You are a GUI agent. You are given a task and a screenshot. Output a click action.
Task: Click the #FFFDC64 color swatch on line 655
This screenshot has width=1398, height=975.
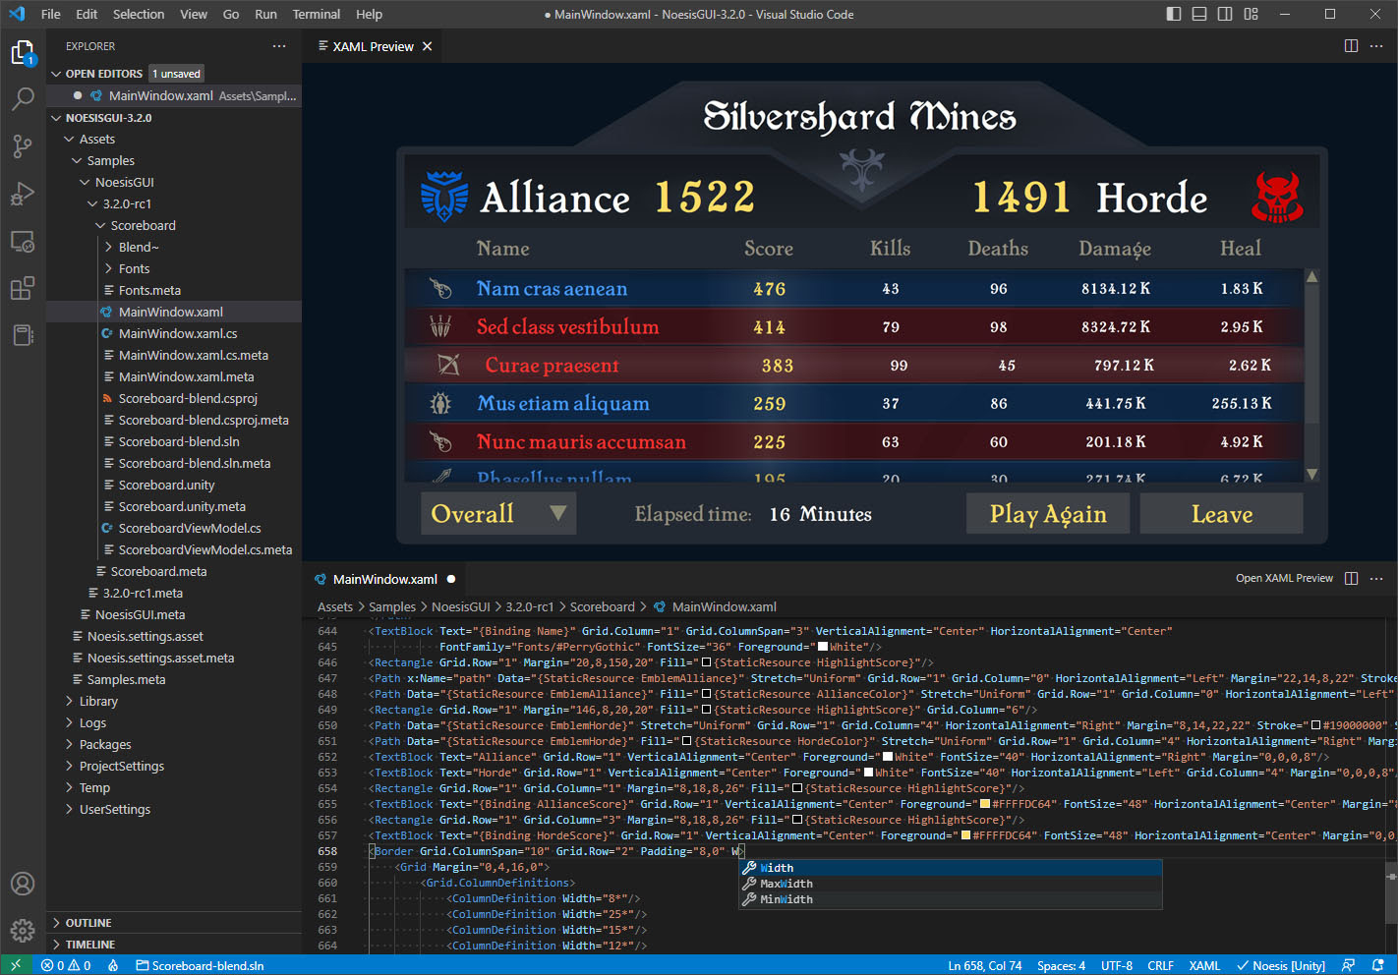pyautogui.click(x=985, y=804)
